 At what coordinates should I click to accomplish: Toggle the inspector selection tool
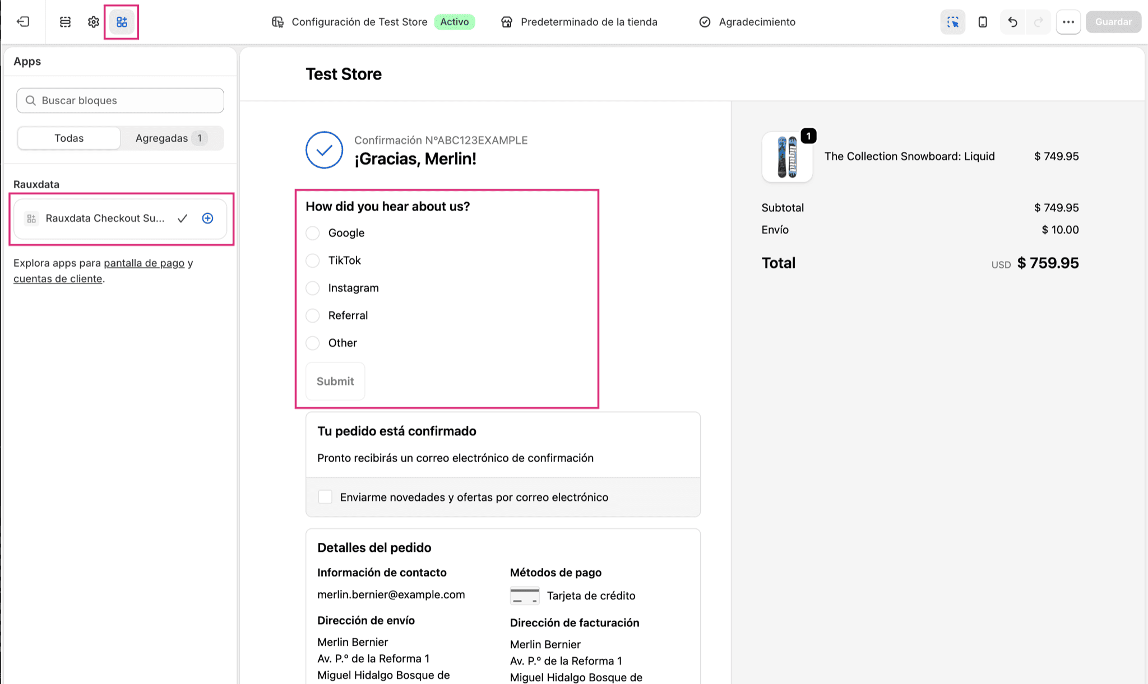[x=953, y=22]
